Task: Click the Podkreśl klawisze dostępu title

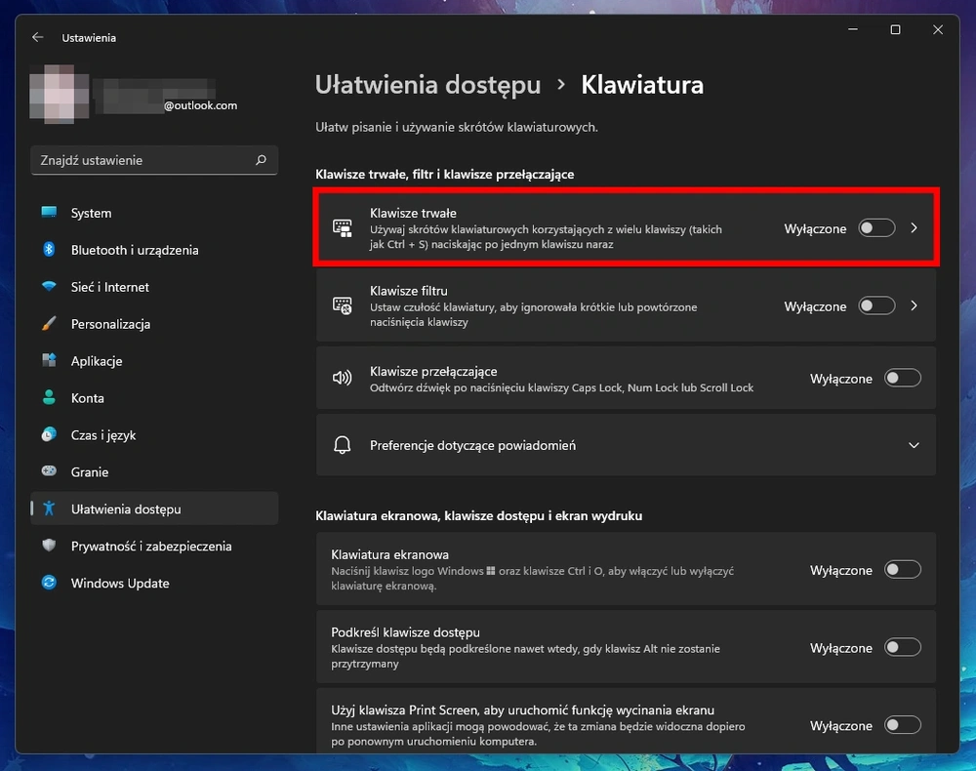Action: click(x=405, y=631)
